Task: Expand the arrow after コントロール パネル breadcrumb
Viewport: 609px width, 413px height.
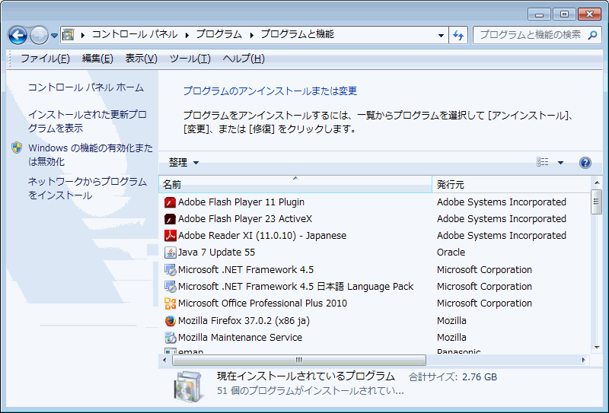Action: click(x=187, y=35)
